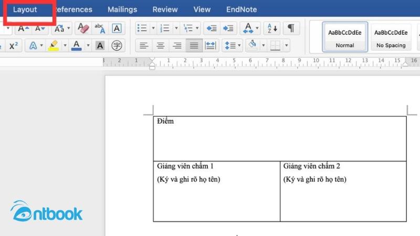
Task: Apply blue font color
Action: pos(76,46)
